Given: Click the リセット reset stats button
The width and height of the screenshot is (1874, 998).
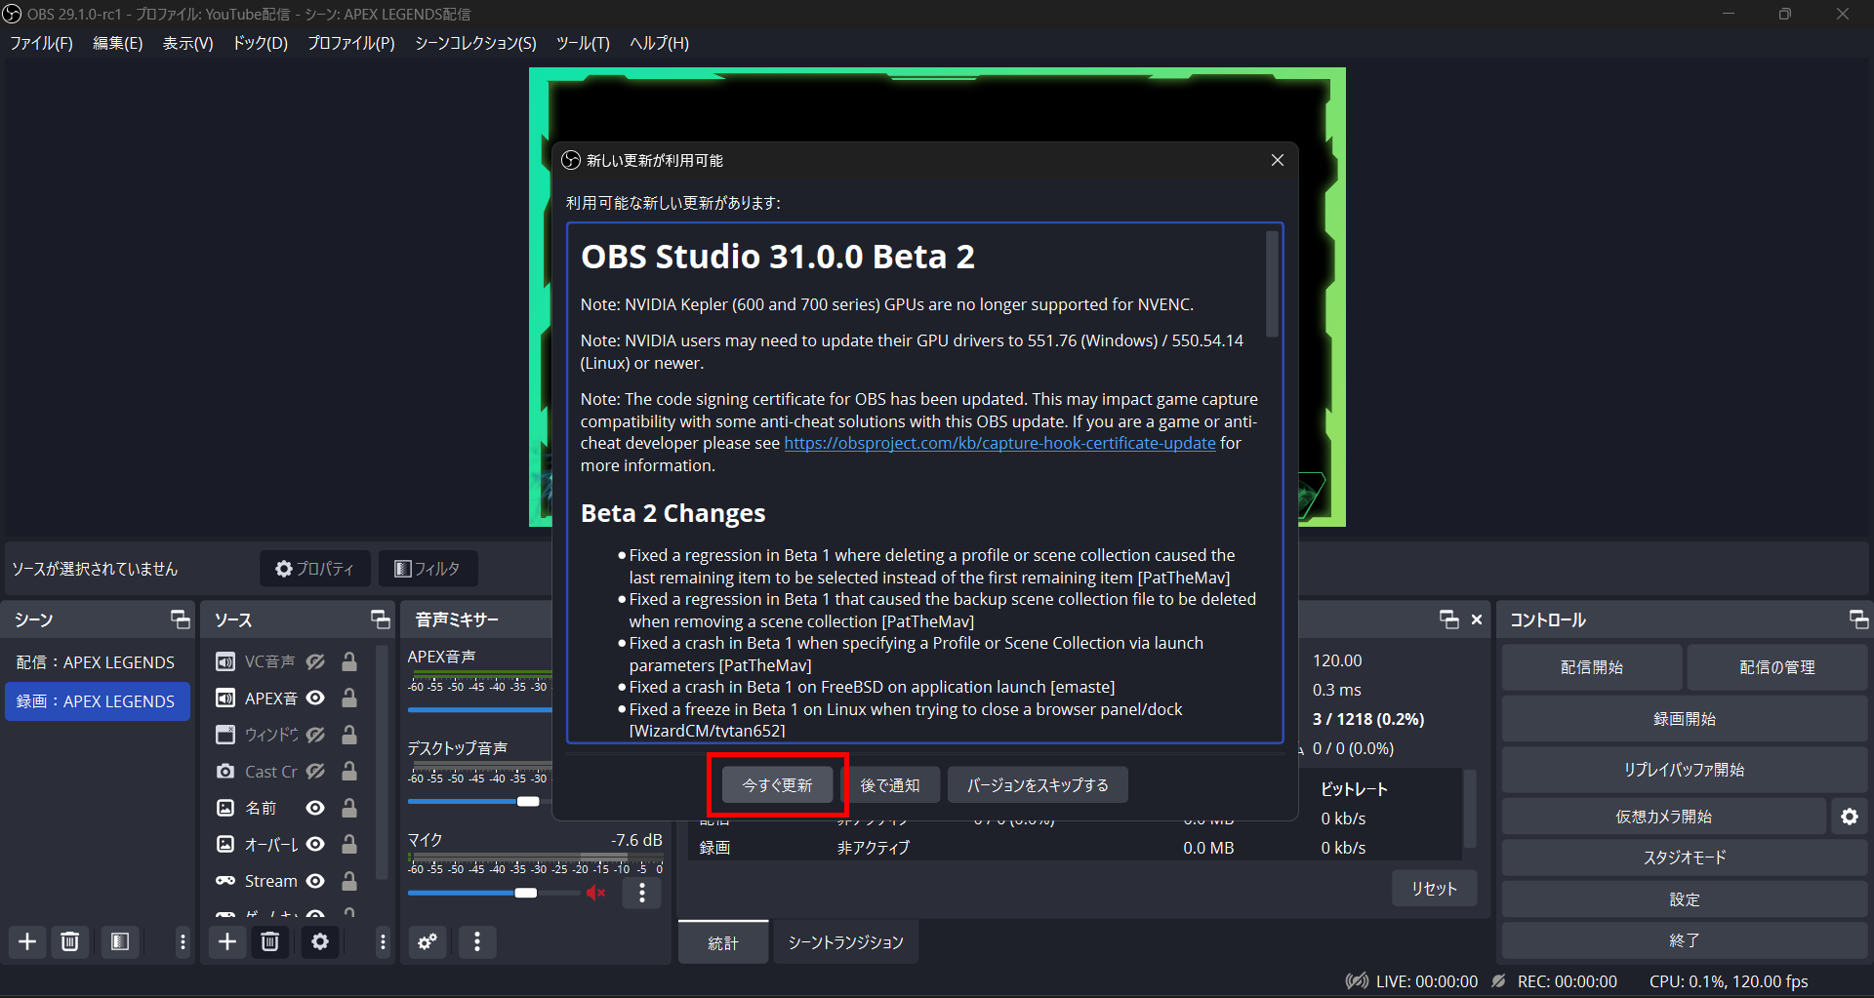Looking at the screenshot, I should [x=1434, y=889].
